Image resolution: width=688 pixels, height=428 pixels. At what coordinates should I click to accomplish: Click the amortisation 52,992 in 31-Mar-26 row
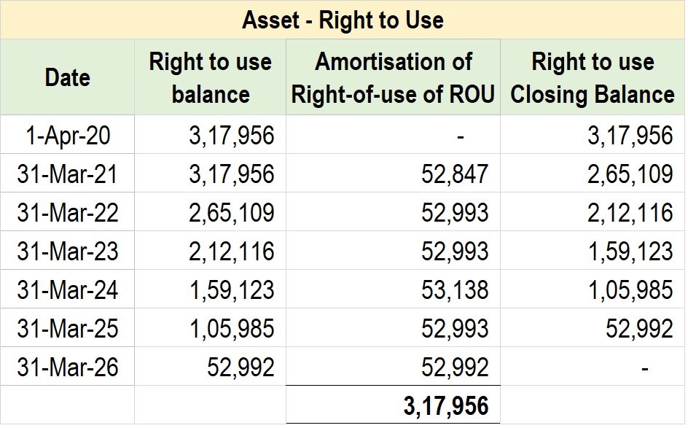click(x=455, y=367)
